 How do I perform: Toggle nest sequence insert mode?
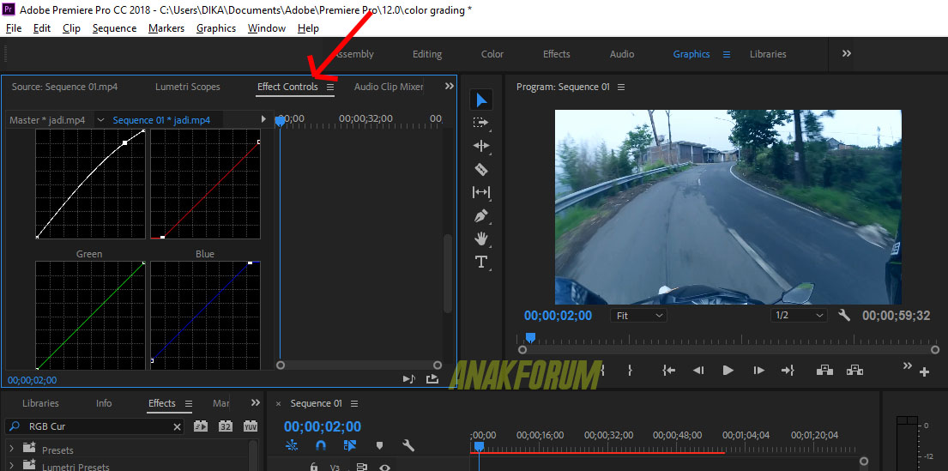[292, 446]
